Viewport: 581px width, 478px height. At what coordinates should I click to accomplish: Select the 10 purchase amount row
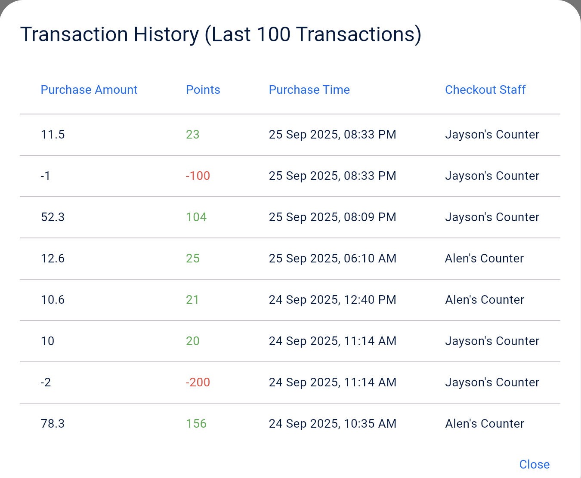pos(47,341)
